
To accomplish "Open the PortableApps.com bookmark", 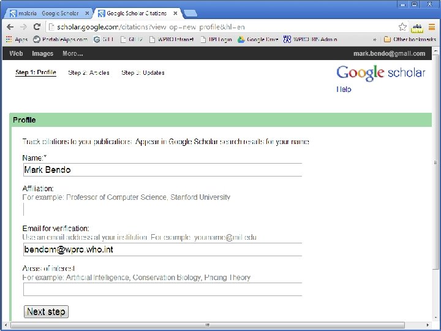I will tap(60, 39).
